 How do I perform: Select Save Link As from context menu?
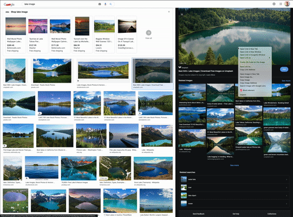coord(245,67)
